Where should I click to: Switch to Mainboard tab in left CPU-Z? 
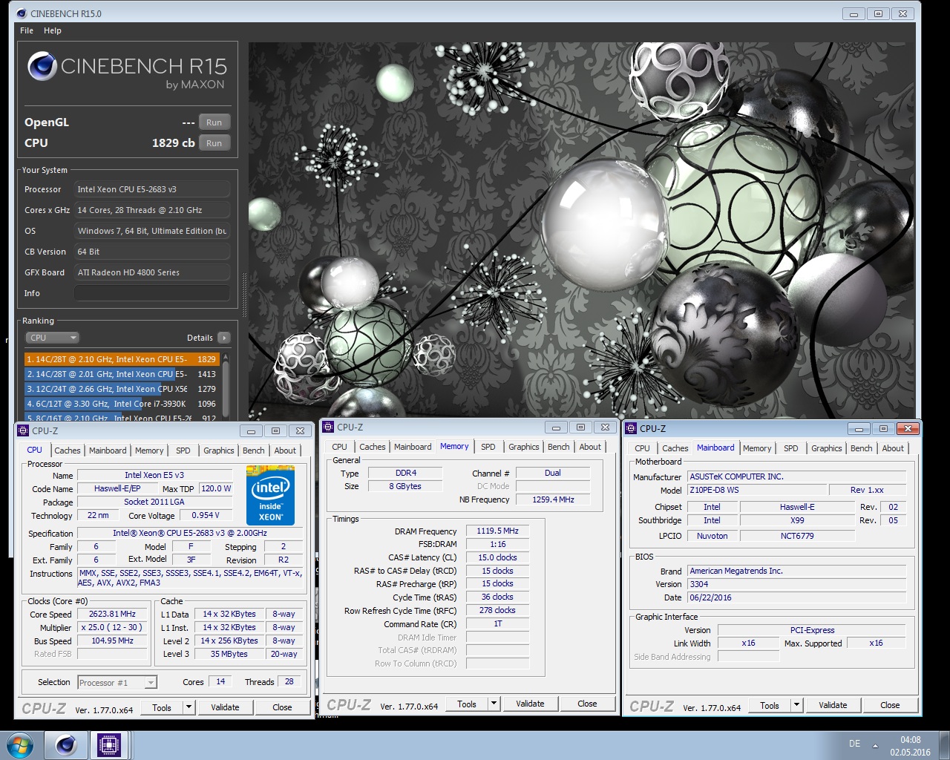[x=108, y=451]
